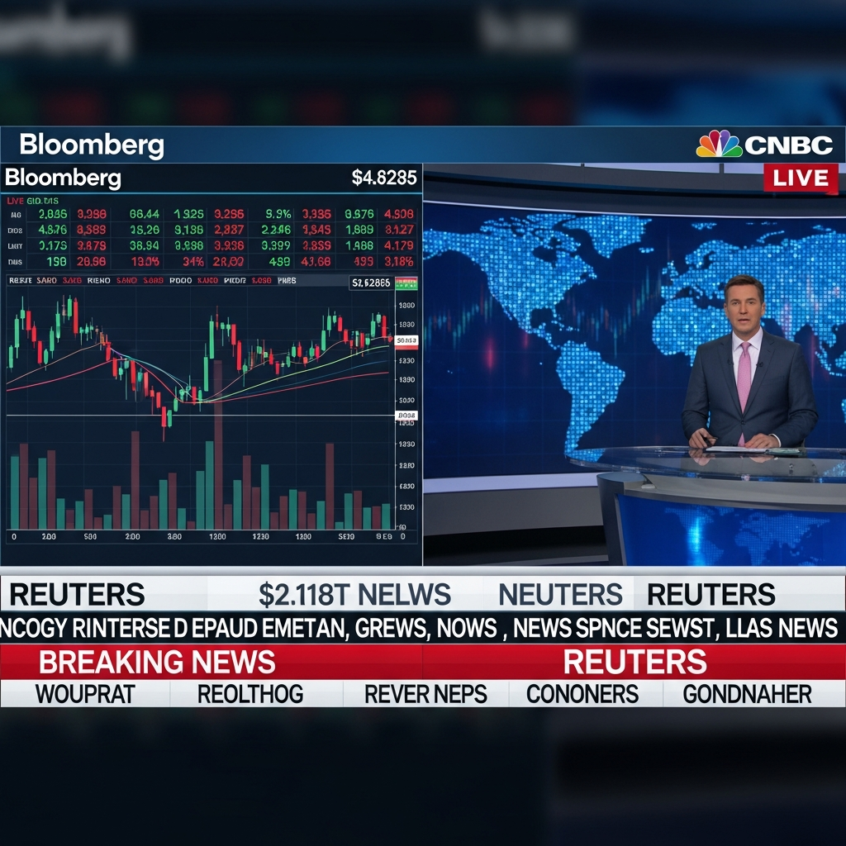Click the red LIVE badge
846x846 pixels.
(x=800, y=178)
